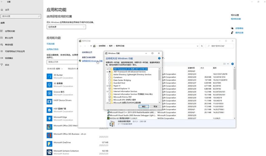The width and height of the screenshot is (266, 156).
Task: Click the install date column header
Action: [191, 68]
